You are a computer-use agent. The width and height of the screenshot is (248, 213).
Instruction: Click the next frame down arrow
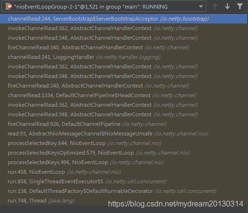(227, 6)
